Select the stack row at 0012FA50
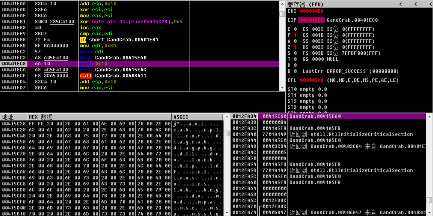Viewport: 433px width, 216px height. pyautogui.click(x=329, y=158)
